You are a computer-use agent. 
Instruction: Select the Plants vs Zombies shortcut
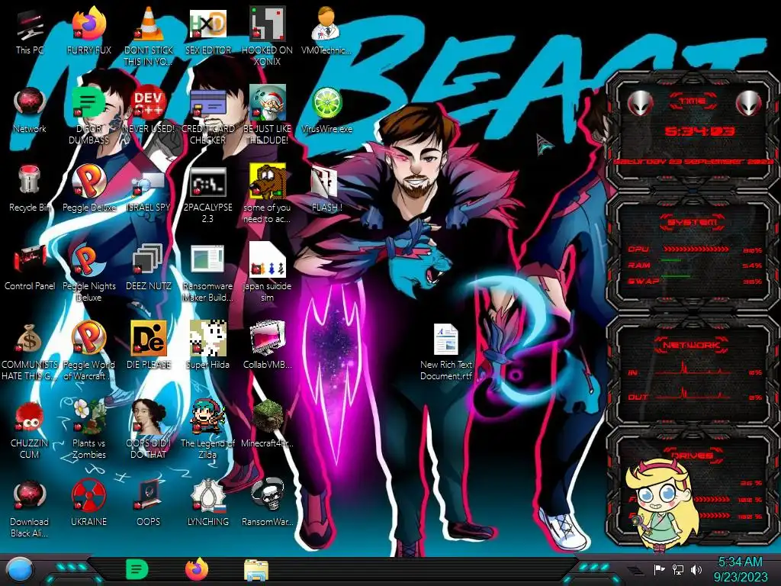88,417
